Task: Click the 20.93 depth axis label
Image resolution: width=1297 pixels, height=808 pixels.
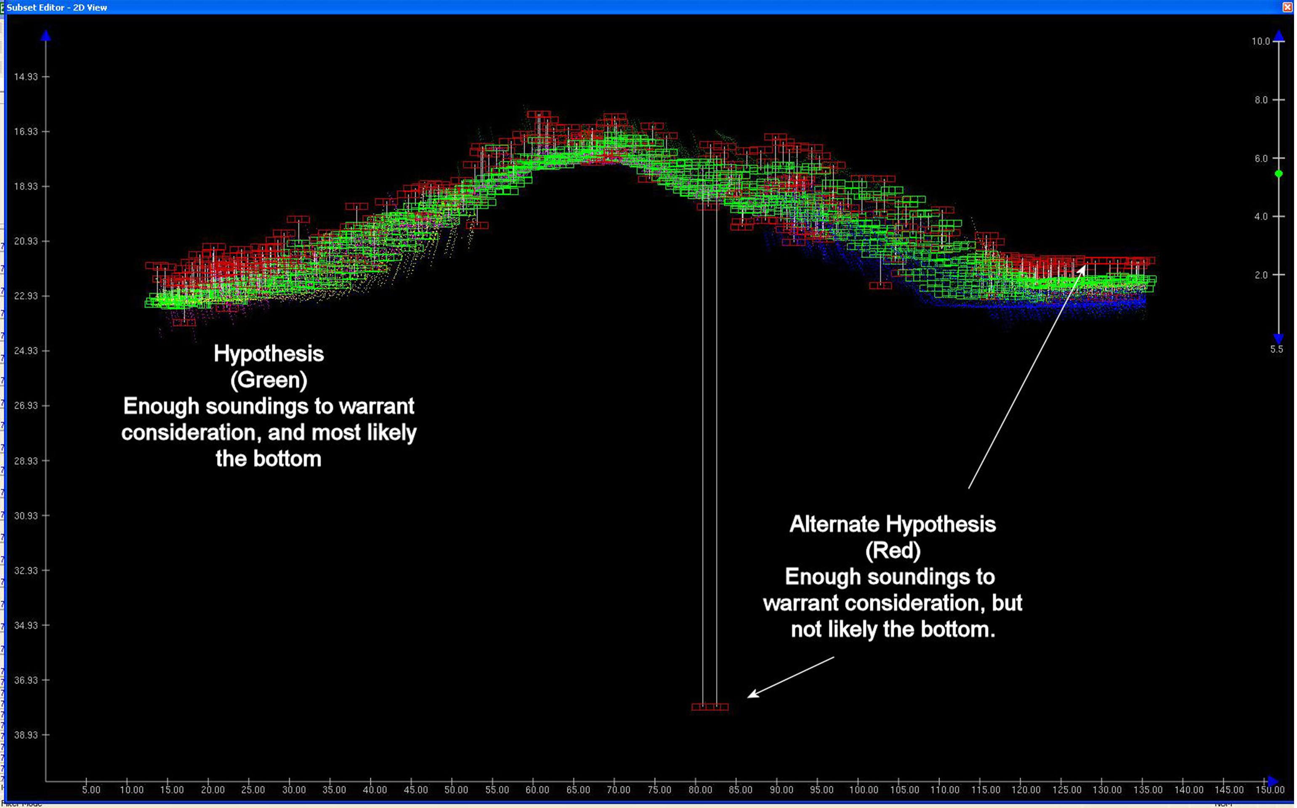Action: click(x=26, y=242)
